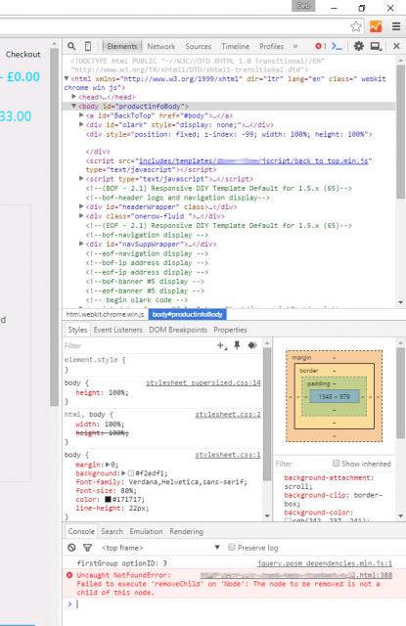
Task: Open jquery.posm_dependencies.min.js:1 link
Action: [325, 563]
